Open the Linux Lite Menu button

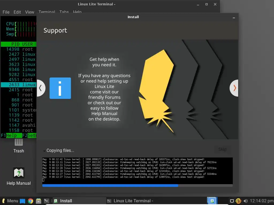10,201
